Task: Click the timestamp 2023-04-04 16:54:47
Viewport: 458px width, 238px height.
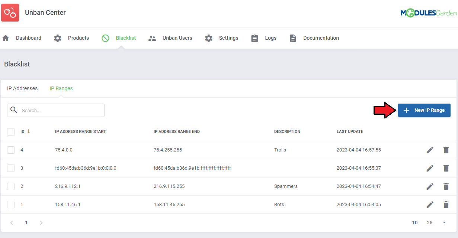Action: tap(359, 186)
